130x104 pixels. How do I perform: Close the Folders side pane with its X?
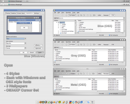pos(75,20)
